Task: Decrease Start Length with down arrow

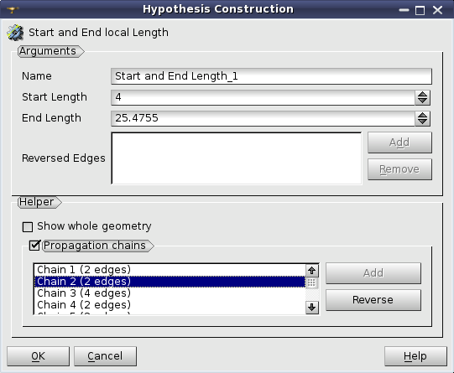Action: (x=422, y=101)
